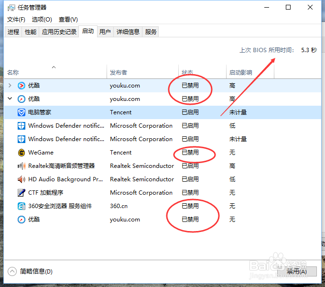The height and width of the screenshot is (287, 325).
Task: Open the 选项(O) menu
Action: click(x=42, y=20)
